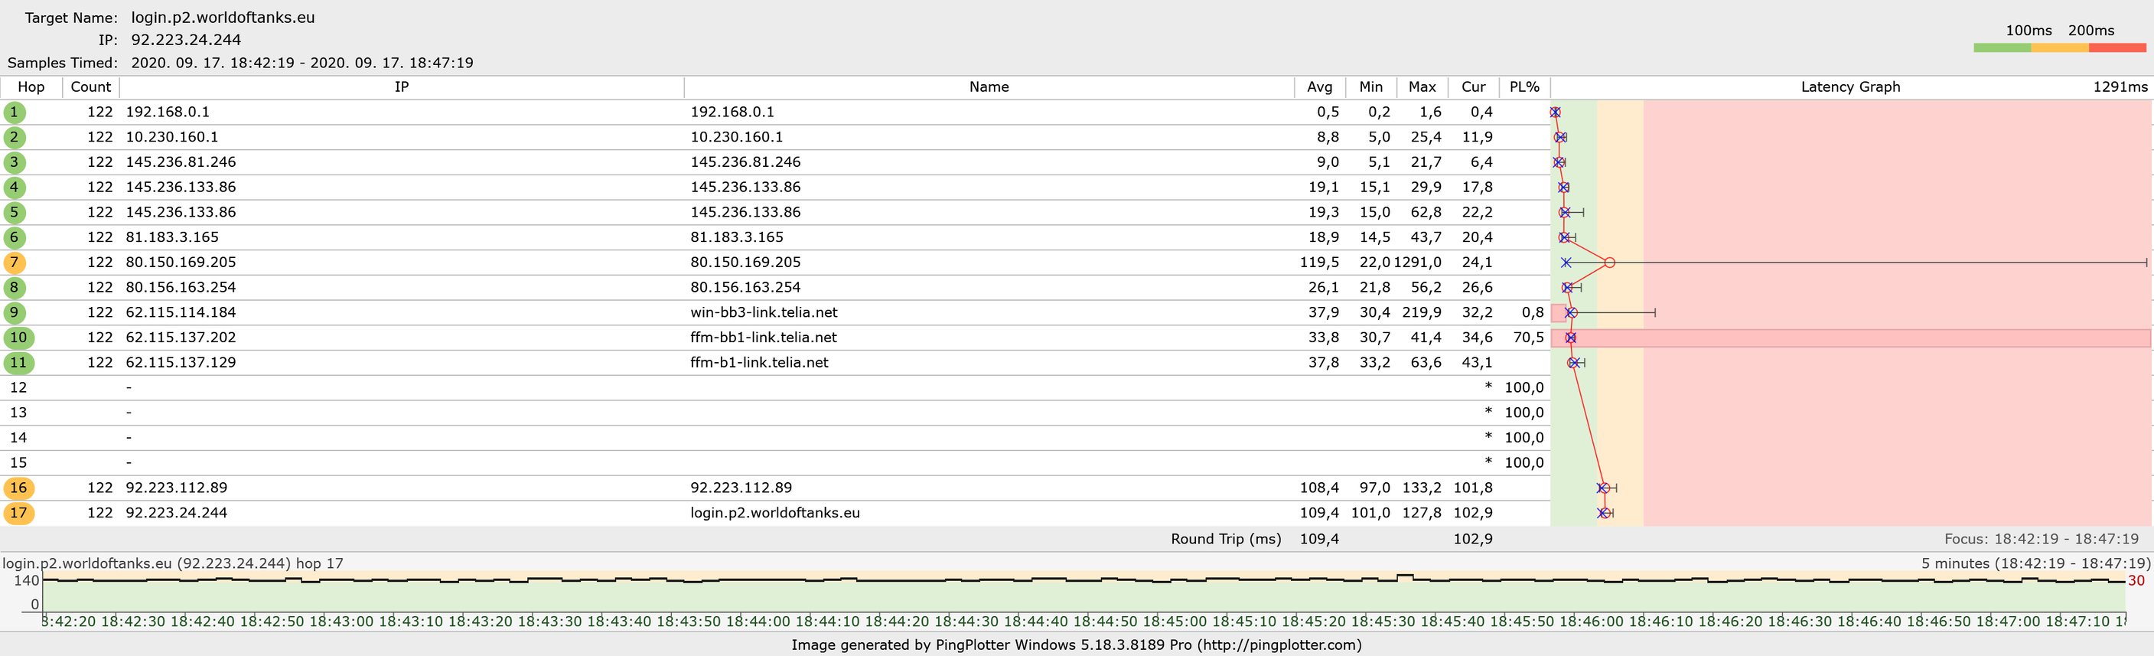Click the 100,0 packet loss on hop 13

tap(1523, 413)
